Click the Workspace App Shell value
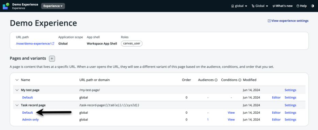This screenshot has width=318, height=130. [x=102, y=44]
